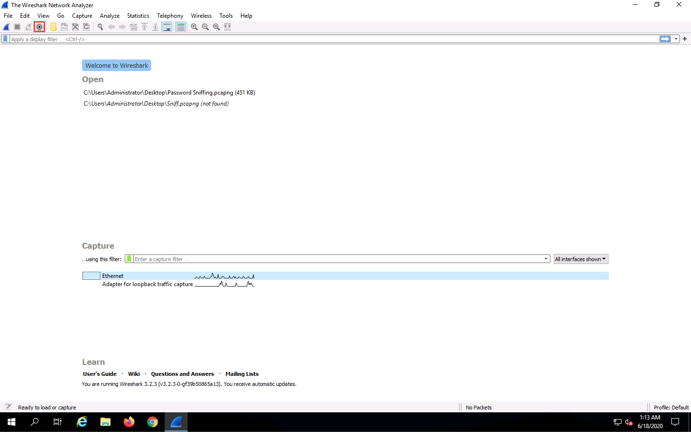691x432 pixels.
Task: Open recent file Password Sniffing.pcapng
Action: [x=169, y=93]
